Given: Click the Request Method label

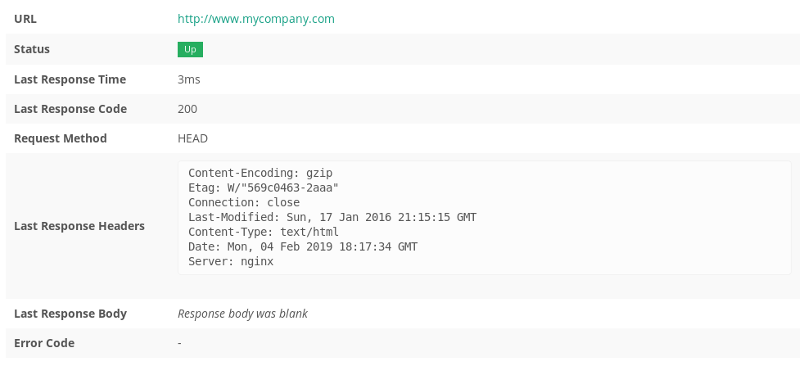Looking at the screenshot, I should tap(61, 138).
